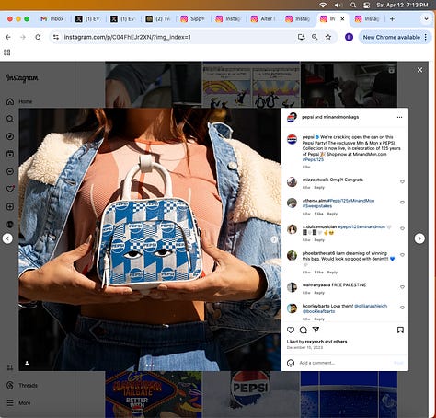
Task: Like mizzcatwalk's comment
Action: (x=402, y=181)
